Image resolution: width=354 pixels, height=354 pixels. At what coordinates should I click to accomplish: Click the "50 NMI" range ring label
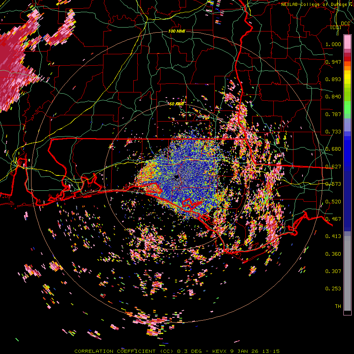coord(177,104)
